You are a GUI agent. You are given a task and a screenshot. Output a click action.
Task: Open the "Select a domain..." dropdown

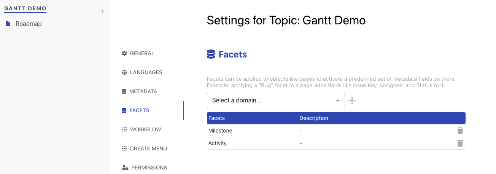click(x=276, y=101)
